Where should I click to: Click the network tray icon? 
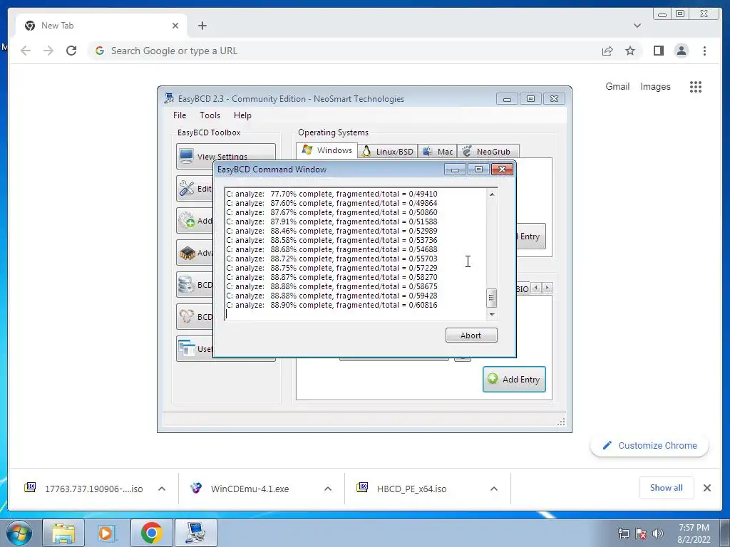[623, 533]
